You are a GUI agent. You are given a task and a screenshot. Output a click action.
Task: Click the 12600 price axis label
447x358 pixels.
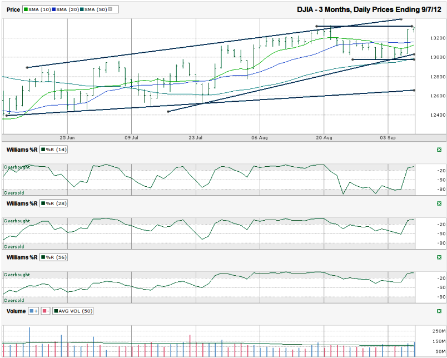tap(438, 96)
